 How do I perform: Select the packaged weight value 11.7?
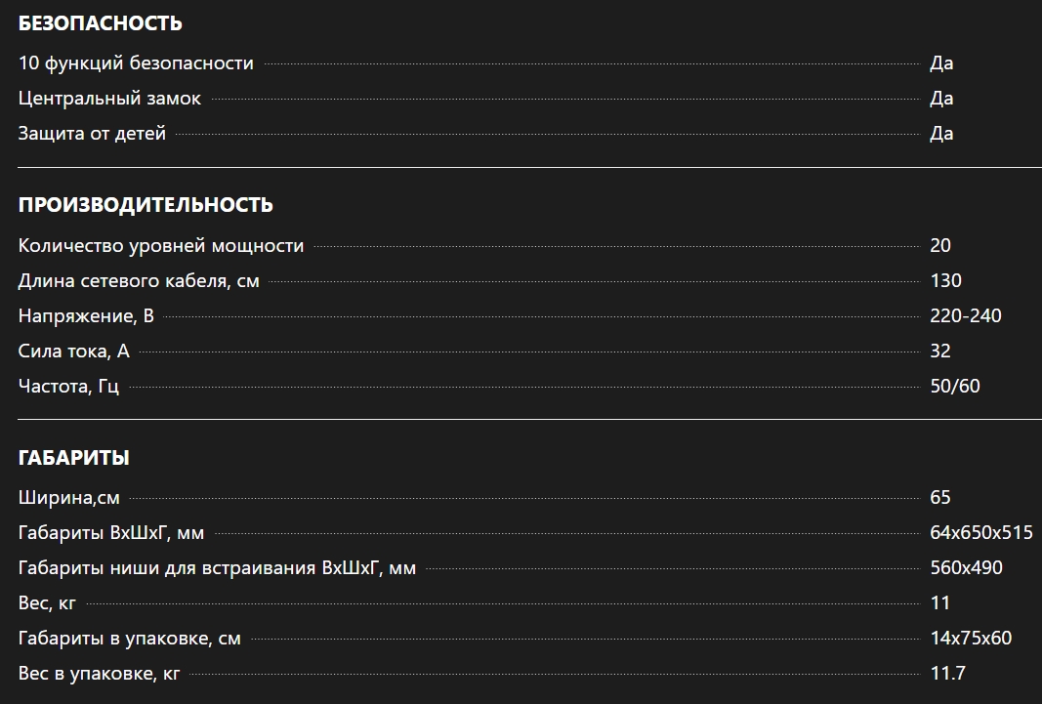(947, 674)
